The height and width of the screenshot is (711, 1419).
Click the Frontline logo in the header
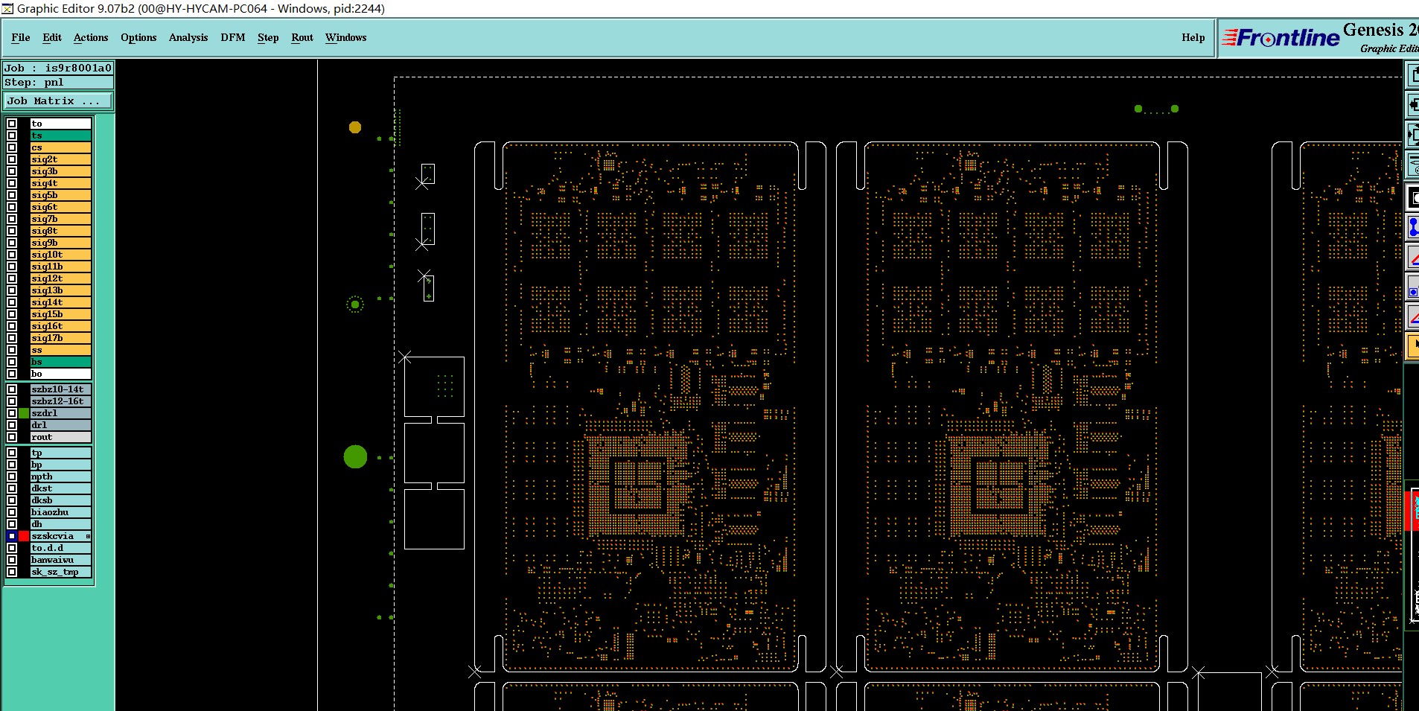point(1281,37)
